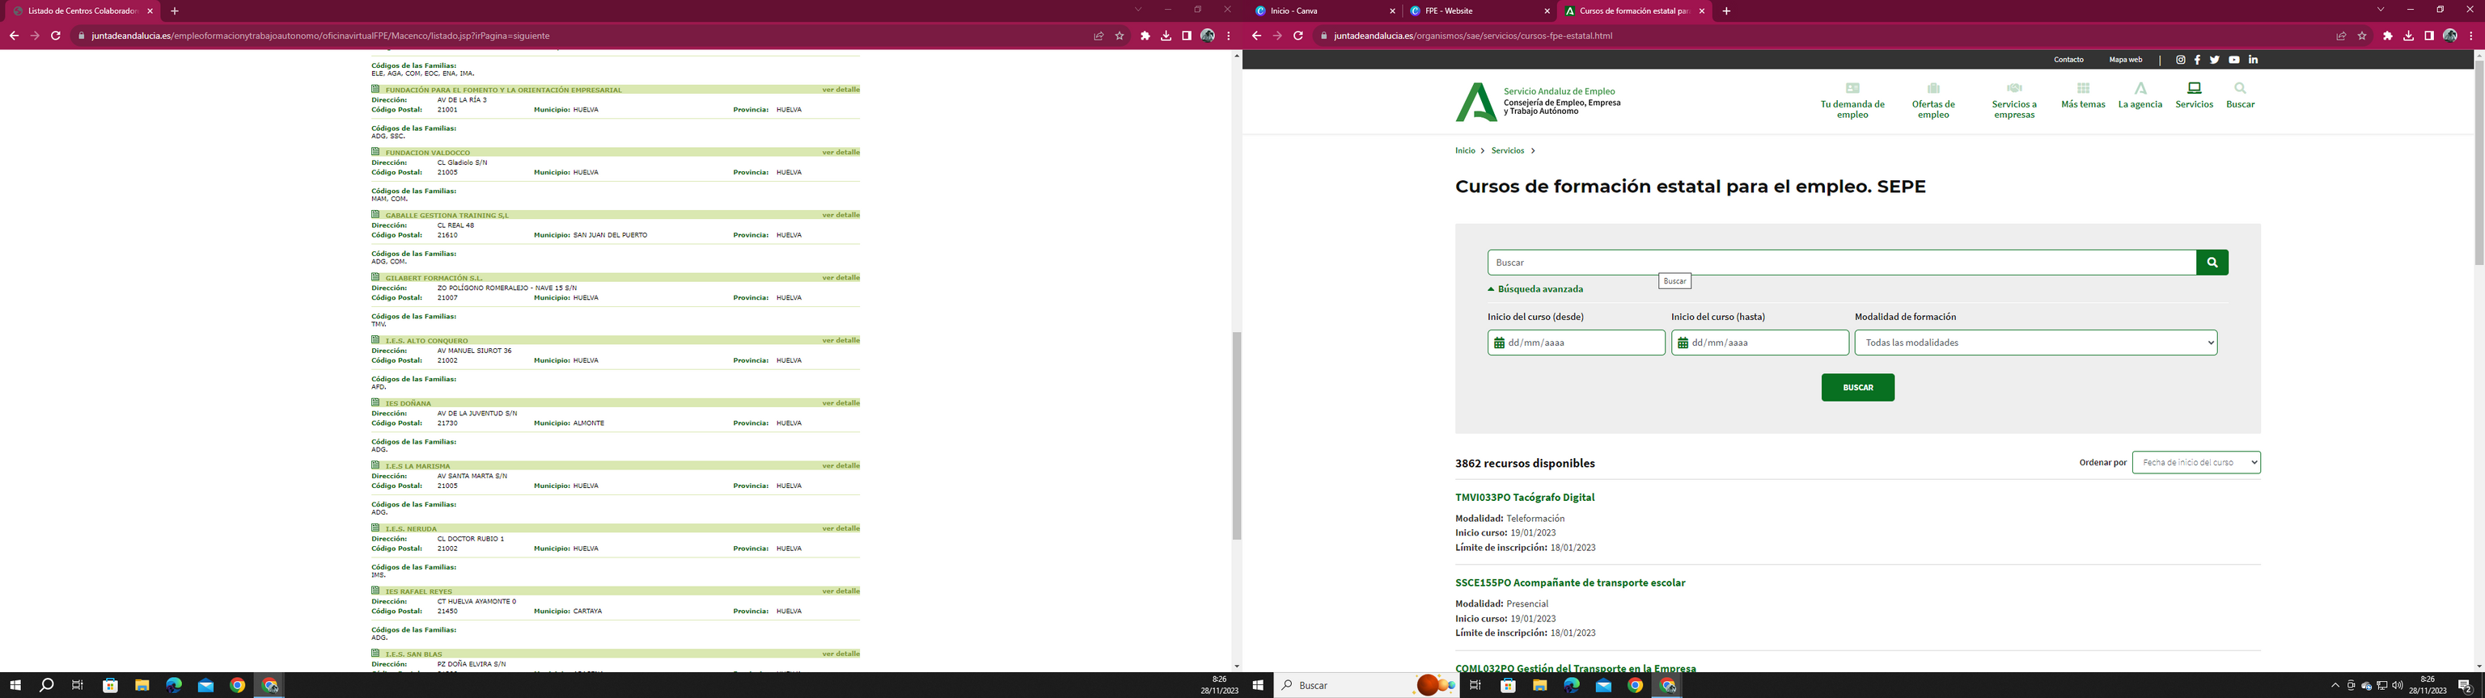Click the green magnifier search button

coord(2212,263)
